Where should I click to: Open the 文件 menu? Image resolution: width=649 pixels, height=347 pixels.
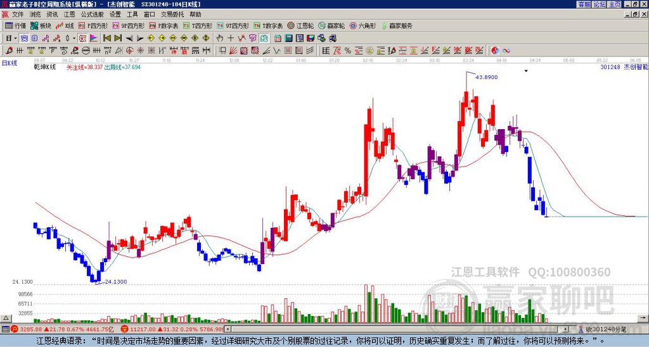18,15
